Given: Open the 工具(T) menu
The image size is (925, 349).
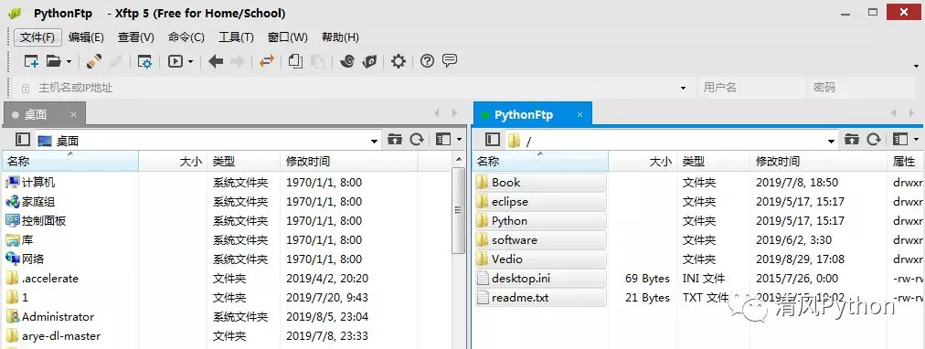Looking at the screenshot, I should (x=236, y=37).
